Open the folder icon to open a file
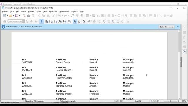Viewport: 188px width, 106px height. [11, 16]
